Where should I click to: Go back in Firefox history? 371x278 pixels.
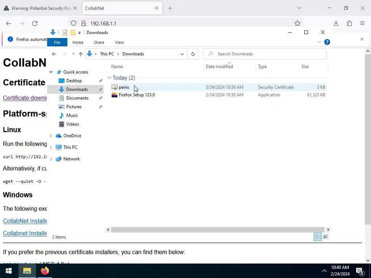(x=9, y=23)
